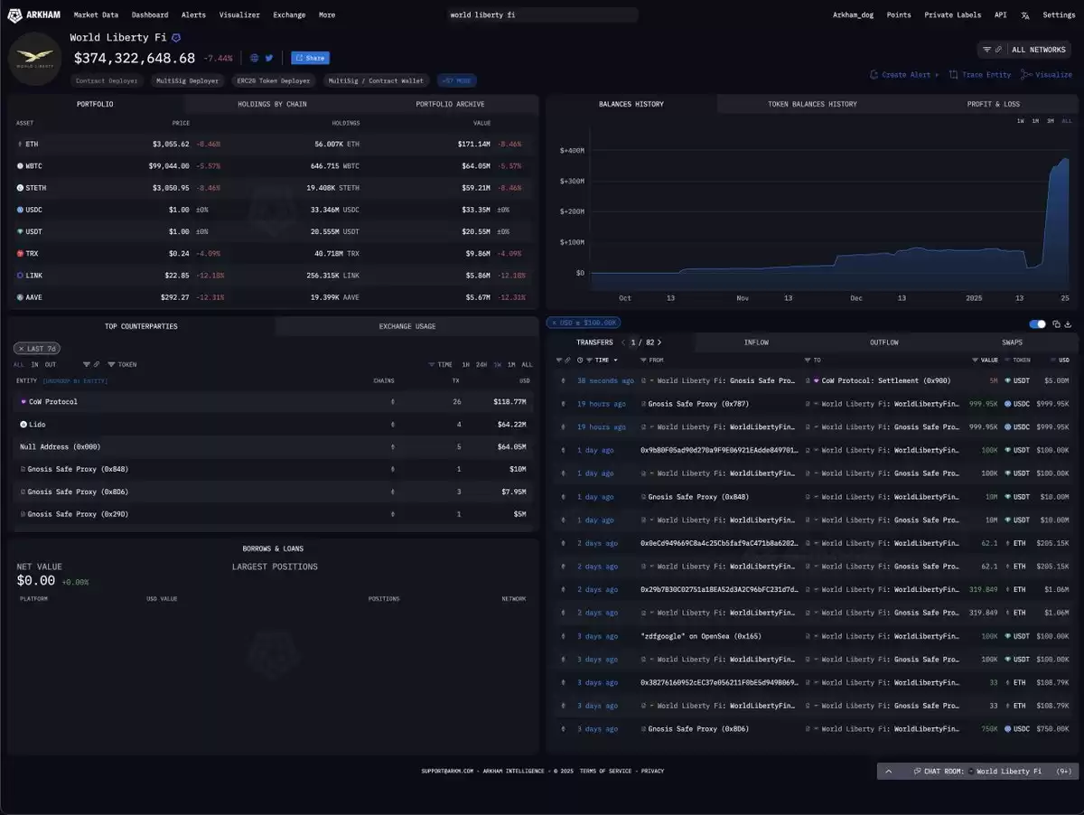Open Settings in the header
The width and height of the screenshot is (1084, 815).
(1059, 15)
